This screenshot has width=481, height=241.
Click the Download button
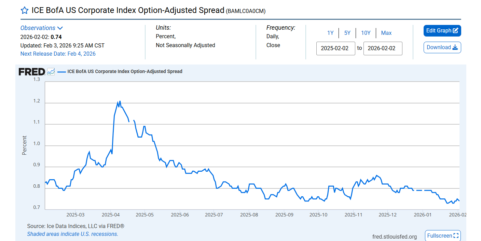click(442, 47)
